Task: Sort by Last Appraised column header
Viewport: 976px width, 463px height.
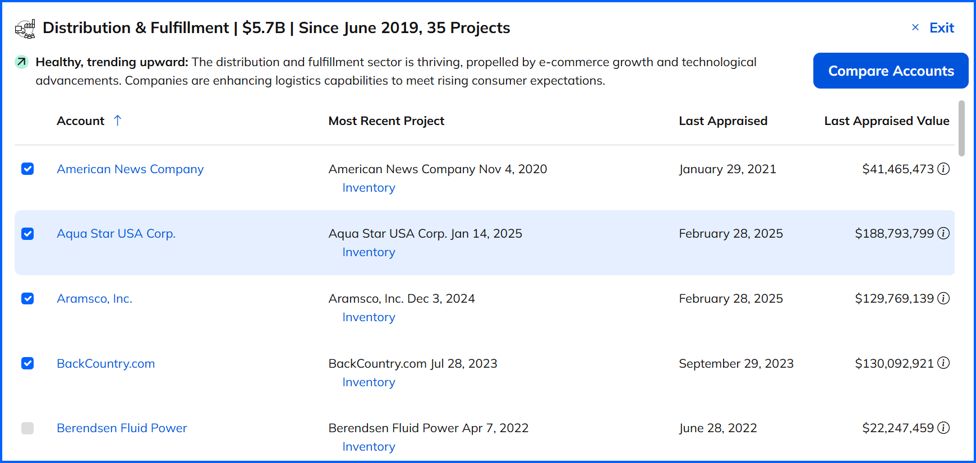Action: pos(722,121)
